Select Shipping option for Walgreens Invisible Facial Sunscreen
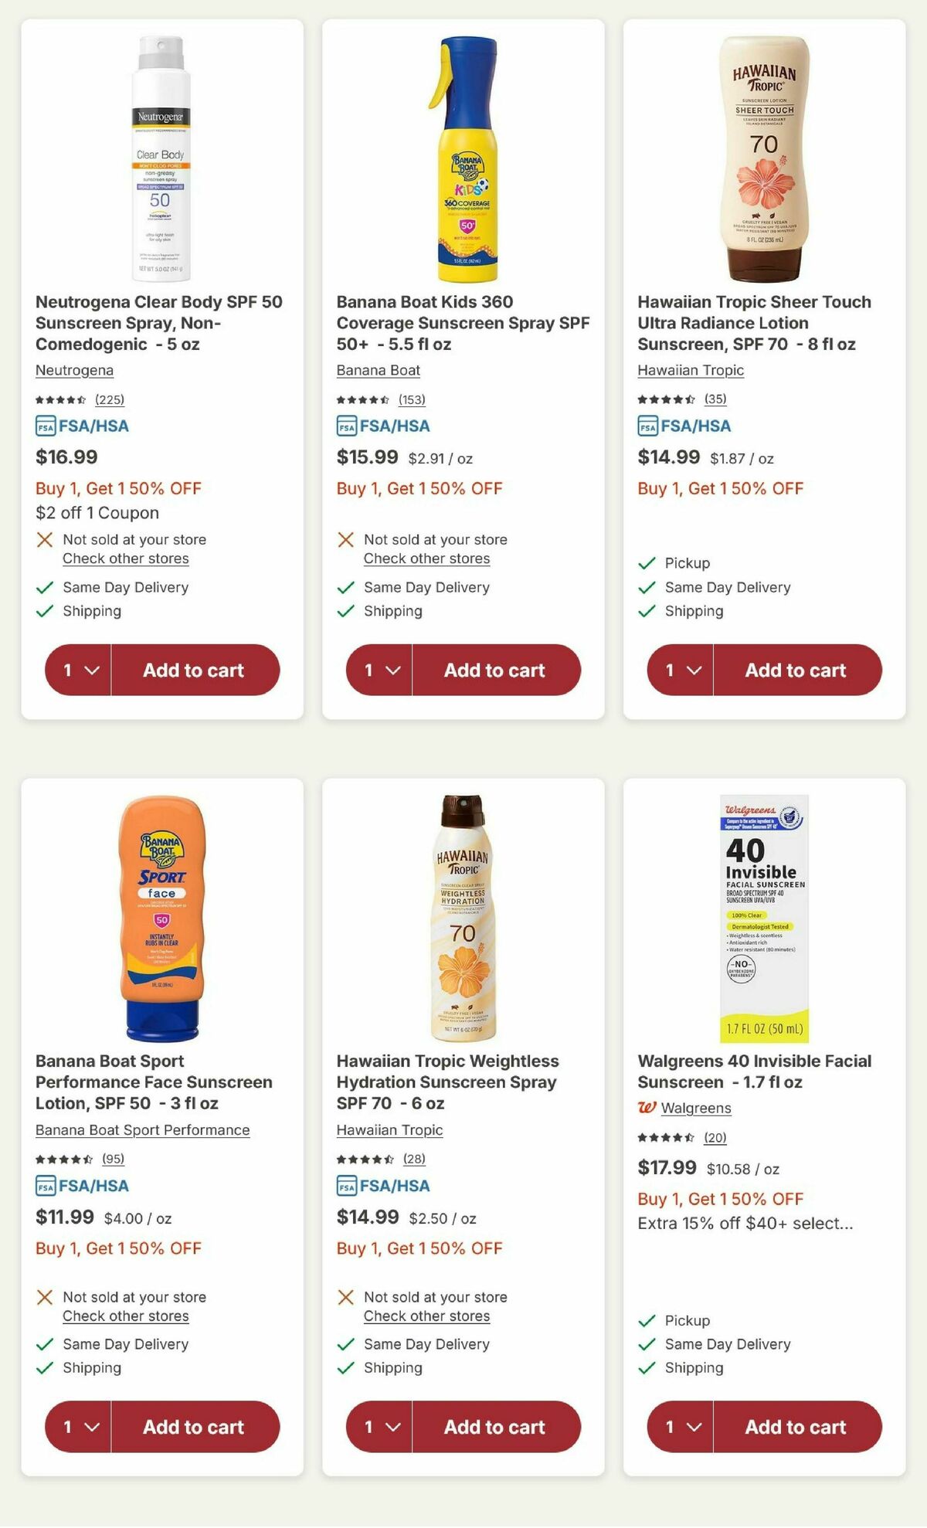 [x=693, y=1367]
